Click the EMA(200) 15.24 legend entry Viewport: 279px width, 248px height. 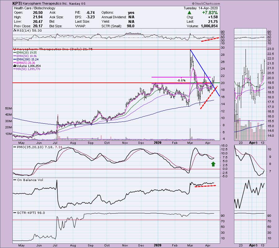[26, 60]
